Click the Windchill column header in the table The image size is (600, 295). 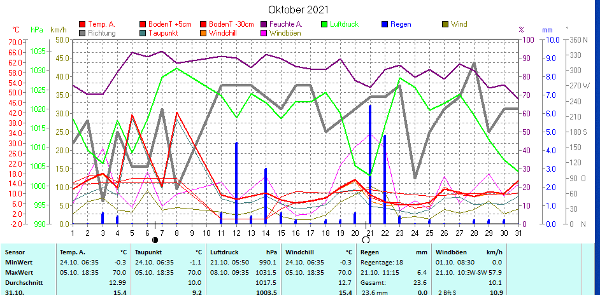click(x=299, y=252)
